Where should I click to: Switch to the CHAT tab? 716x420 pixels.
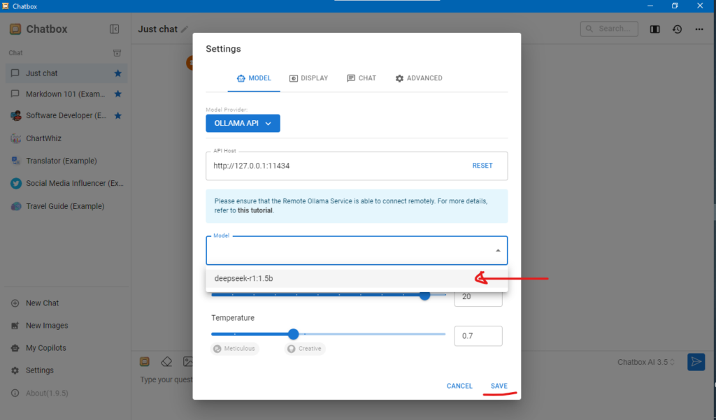point(361,78)
